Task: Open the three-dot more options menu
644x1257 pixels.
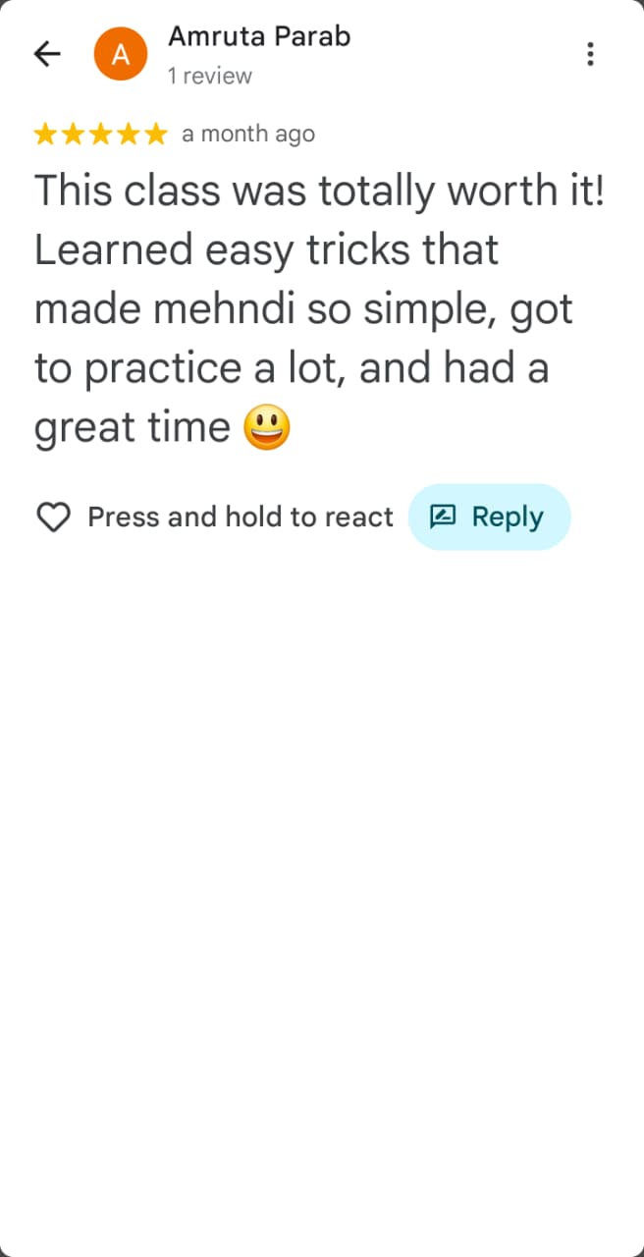Action: pyautogui.click(x=590, y=54)
